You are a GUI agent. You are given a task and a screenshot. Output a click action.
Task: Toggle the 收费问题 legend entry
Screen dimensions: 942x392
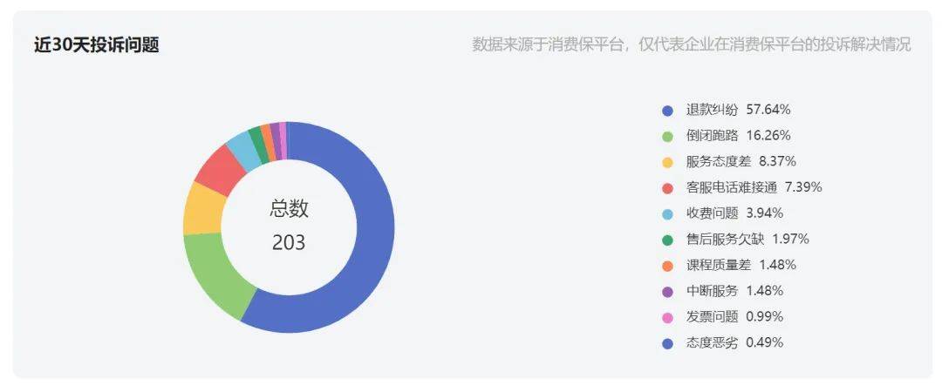pos(723,213)
